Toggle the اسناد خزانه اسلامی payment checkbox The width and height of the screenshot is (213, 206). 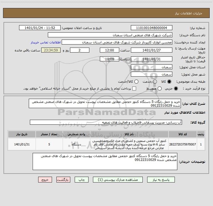tap(134, 88)
